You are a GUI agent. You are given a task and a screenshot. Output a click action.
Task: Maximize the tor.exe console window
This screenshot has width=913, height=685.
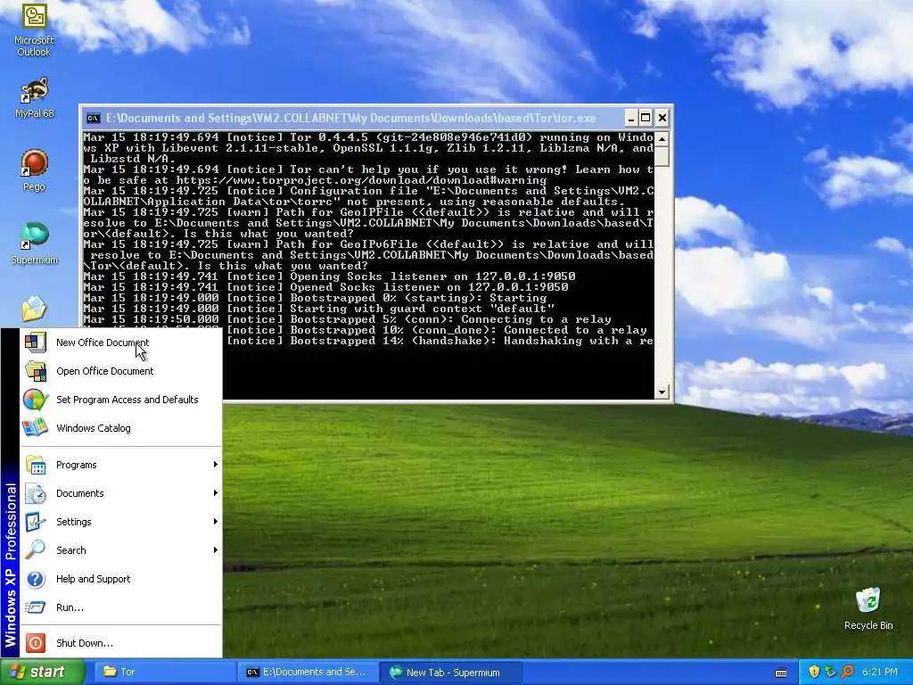[x=646, y=119]
